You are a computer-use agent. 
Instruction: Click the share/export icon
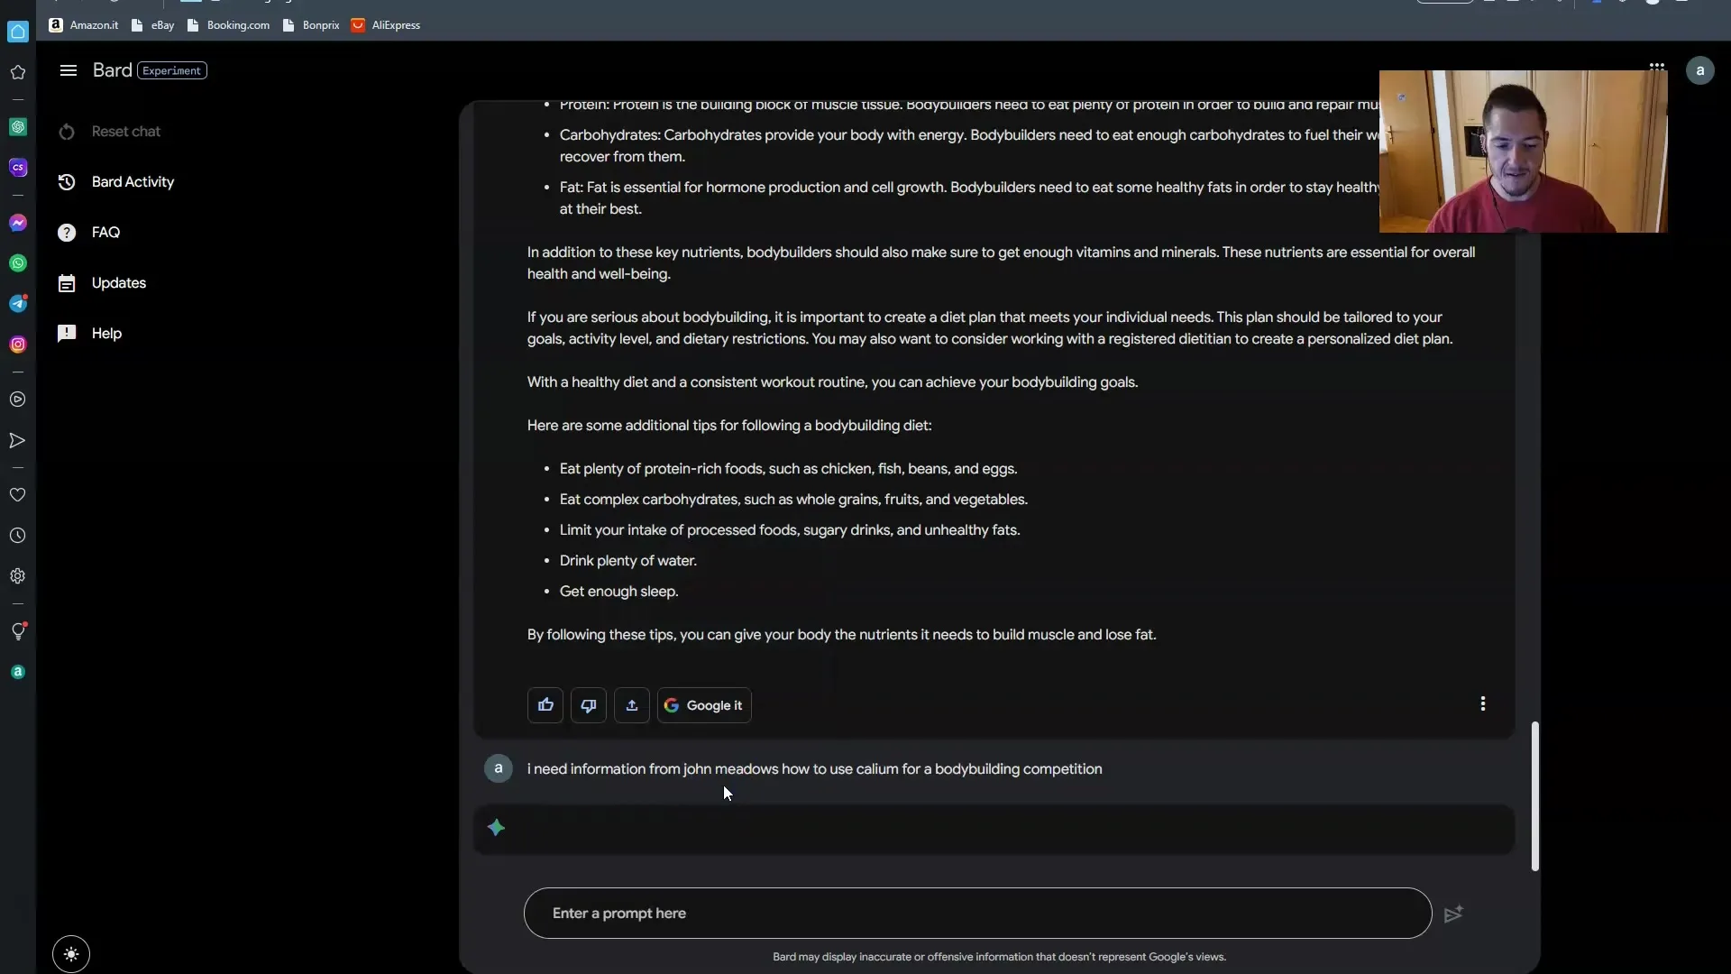pyautogui.click(x=631, y=705)
